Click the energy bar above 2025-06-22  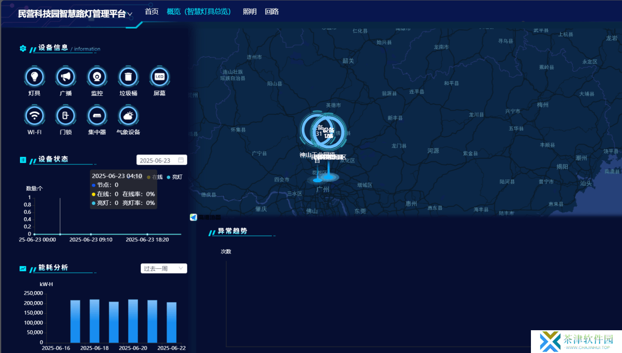(172, 322)
